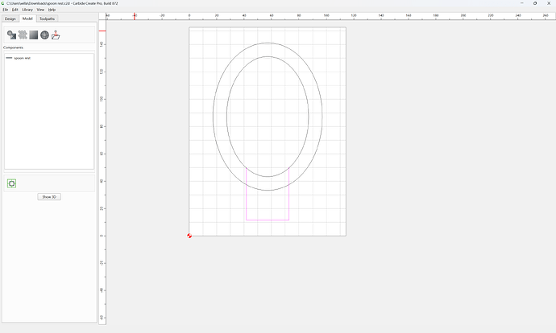Click the import folder icon with red arrow
Image resolution: width=556 pixels, height=333 pixels.
click(x=56, y=35)
